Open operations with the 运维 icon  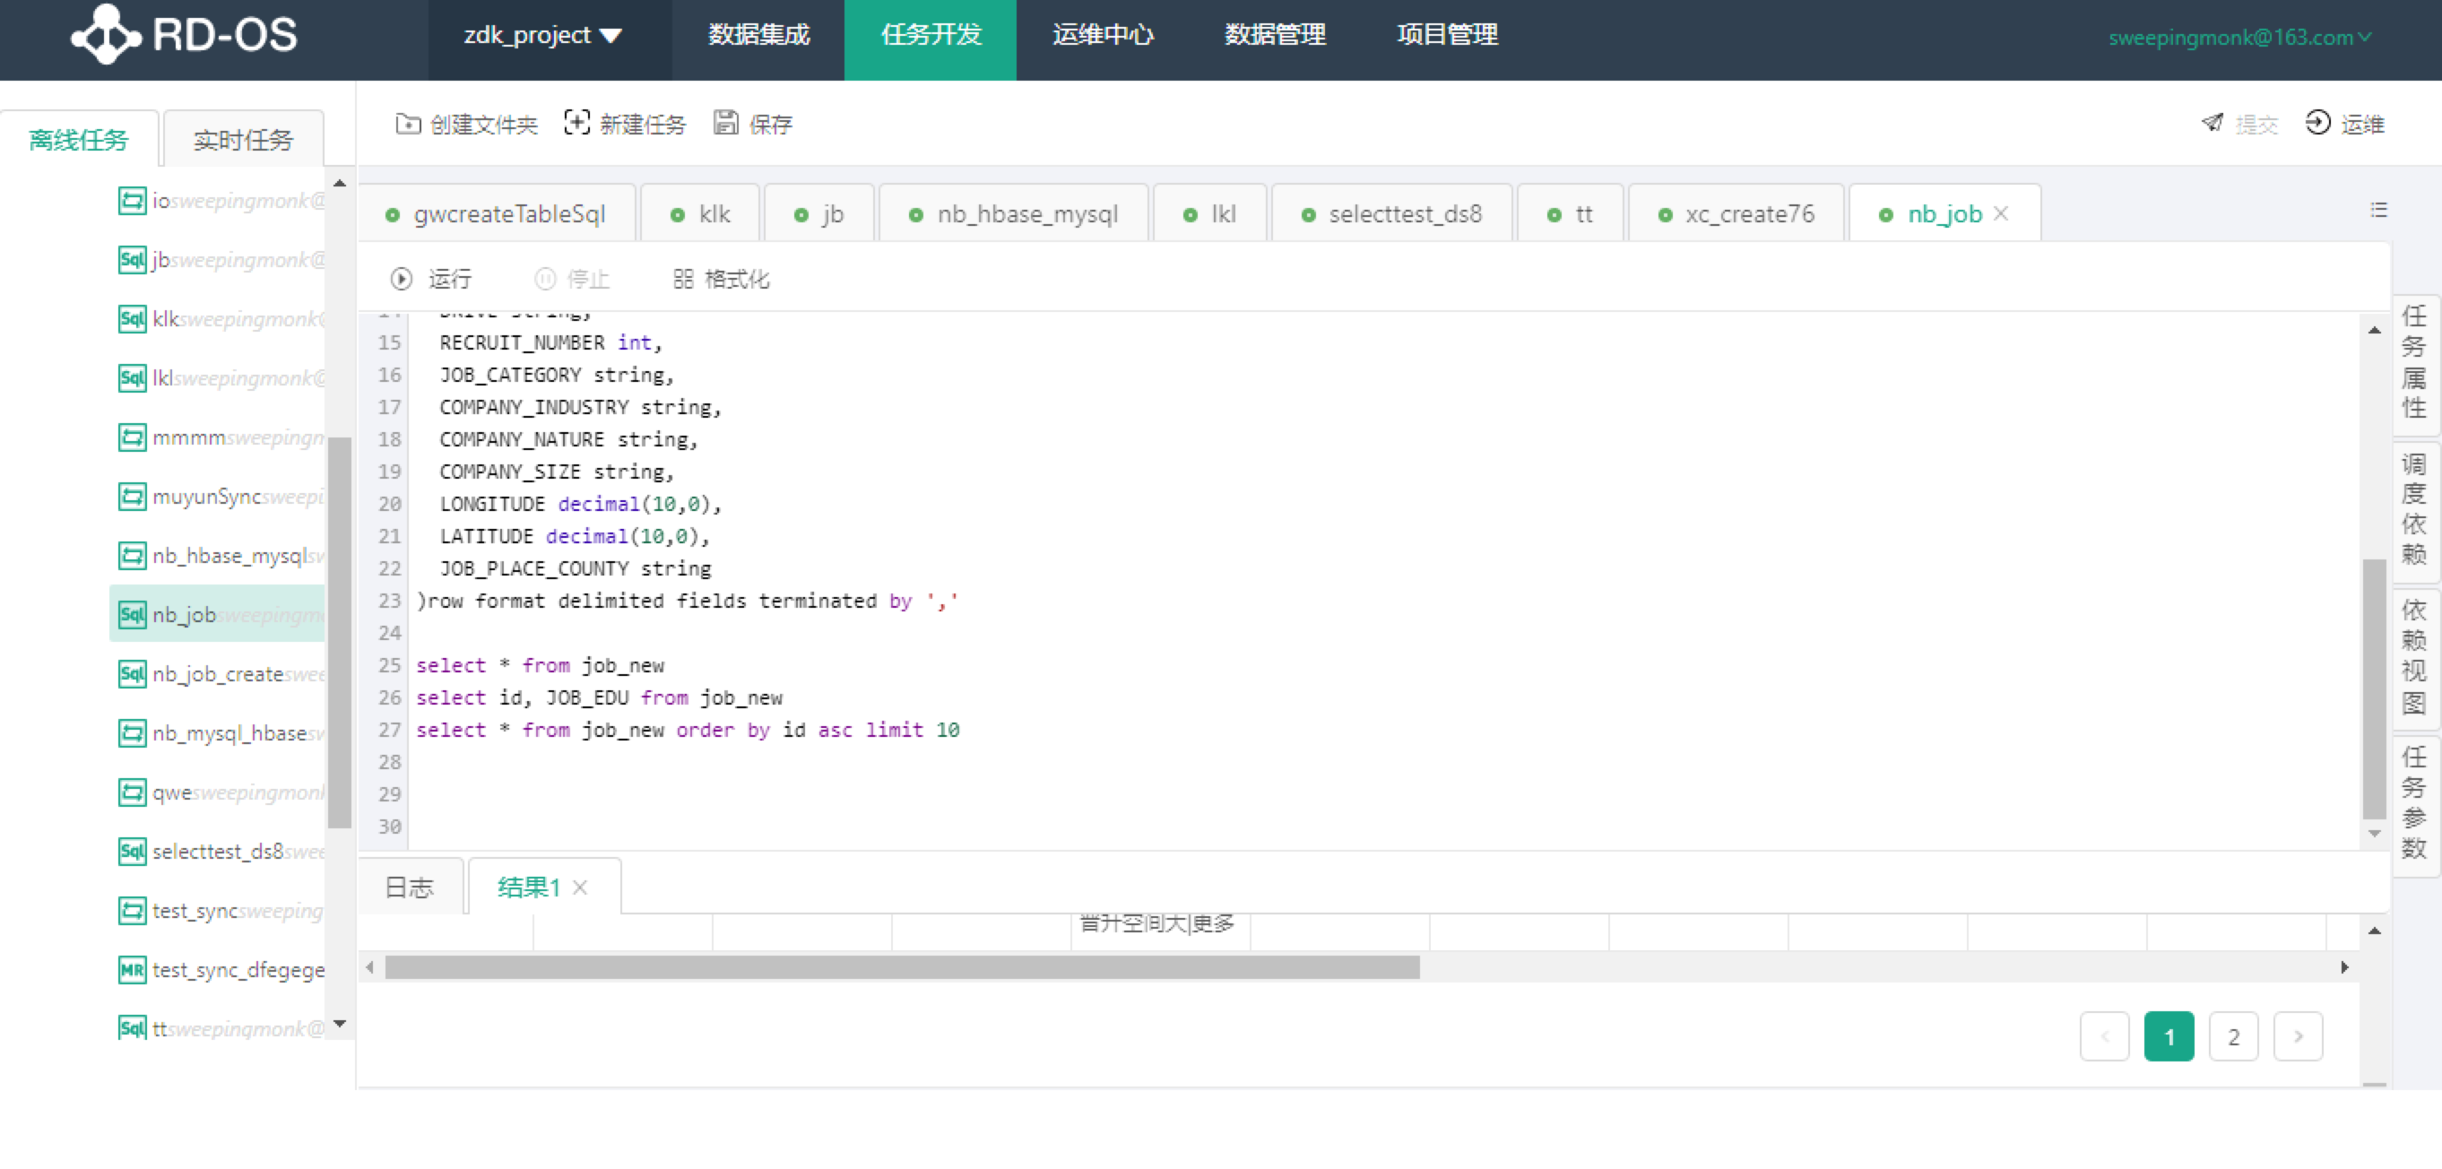click(2345, 123)
